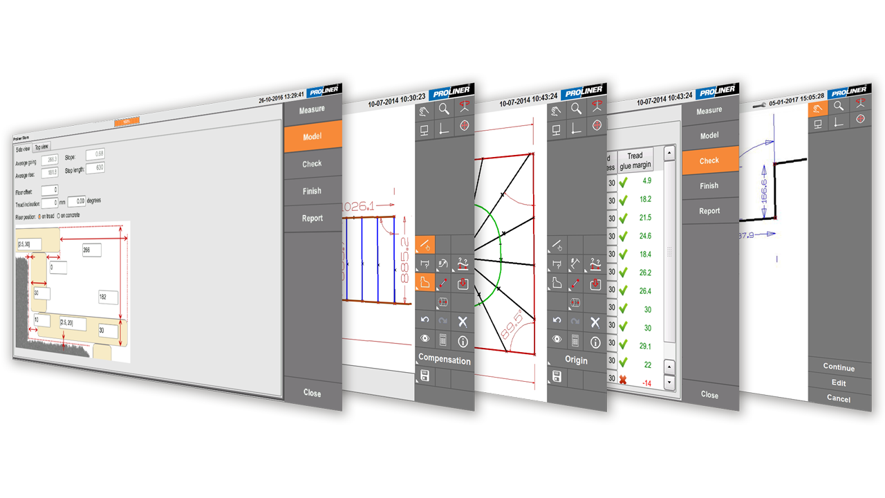Click the 29.1 glue margin value
Image resolution: width=885 pixels, height=498 pixels.
pyautogui.click(x=646, y=346)
